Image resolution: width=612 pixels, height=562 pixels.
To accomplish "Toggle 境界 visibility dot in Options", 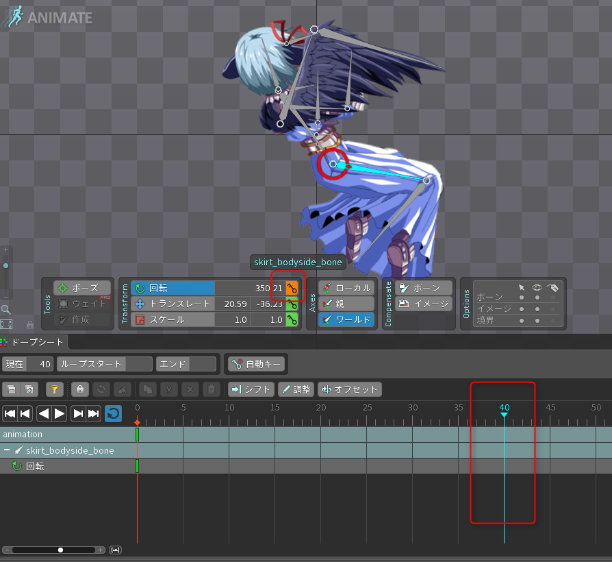I will [537, 321].
